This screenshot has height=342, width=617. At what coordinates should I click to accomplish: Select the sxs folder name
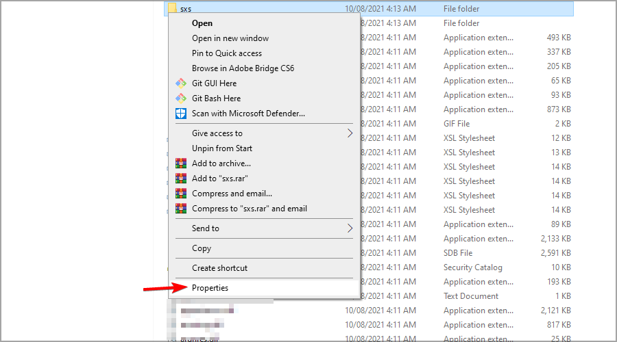point(186,9)
